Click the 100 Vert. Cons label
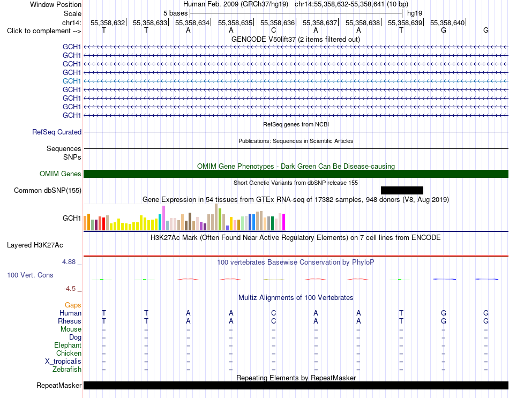Screen dimensions: 509x398 point(30,275)
